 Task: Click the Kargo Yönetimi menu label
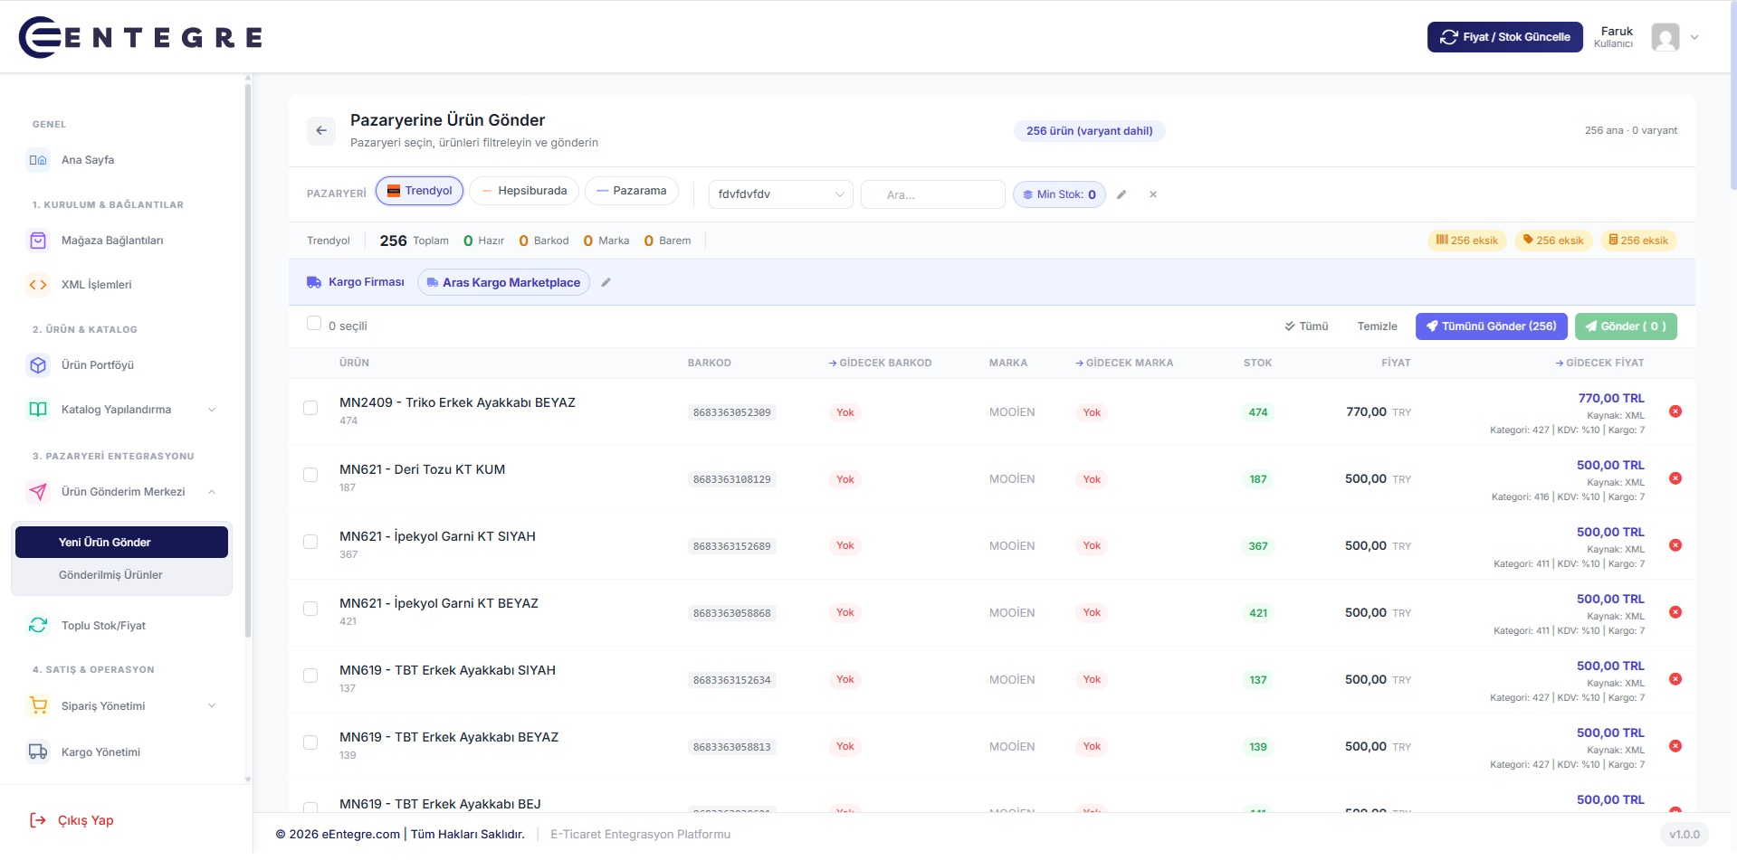(x=100, y=752)
